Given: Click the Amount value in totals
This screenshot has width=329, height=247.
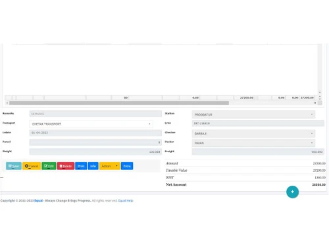Looking at the screenshot, I should (319, 163).
